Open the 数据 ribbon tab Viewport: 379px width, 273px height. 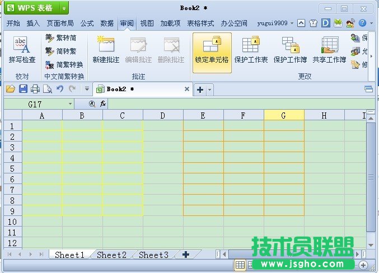(x=107, y=23)
